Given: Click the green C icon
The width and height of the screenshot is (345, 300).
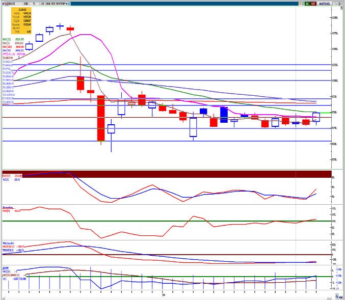Looking at the screenshot, I should pyautogui.click(x=303, y=4).
